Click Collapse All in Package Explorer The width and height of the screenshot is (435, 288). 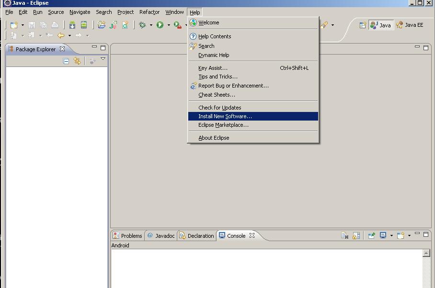66,61
